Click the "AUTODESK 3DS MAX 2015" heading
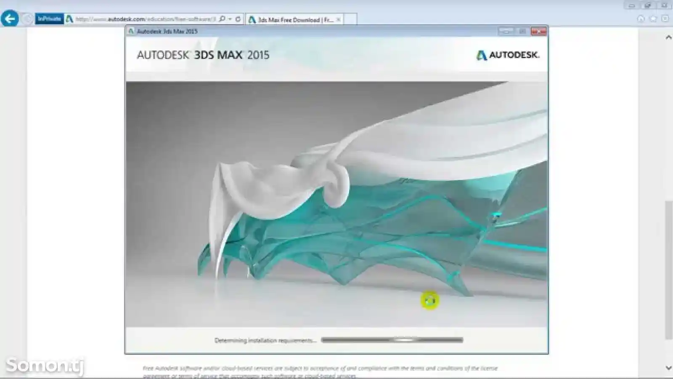Viewport: 673px width, 379px height. coord(203,55)
